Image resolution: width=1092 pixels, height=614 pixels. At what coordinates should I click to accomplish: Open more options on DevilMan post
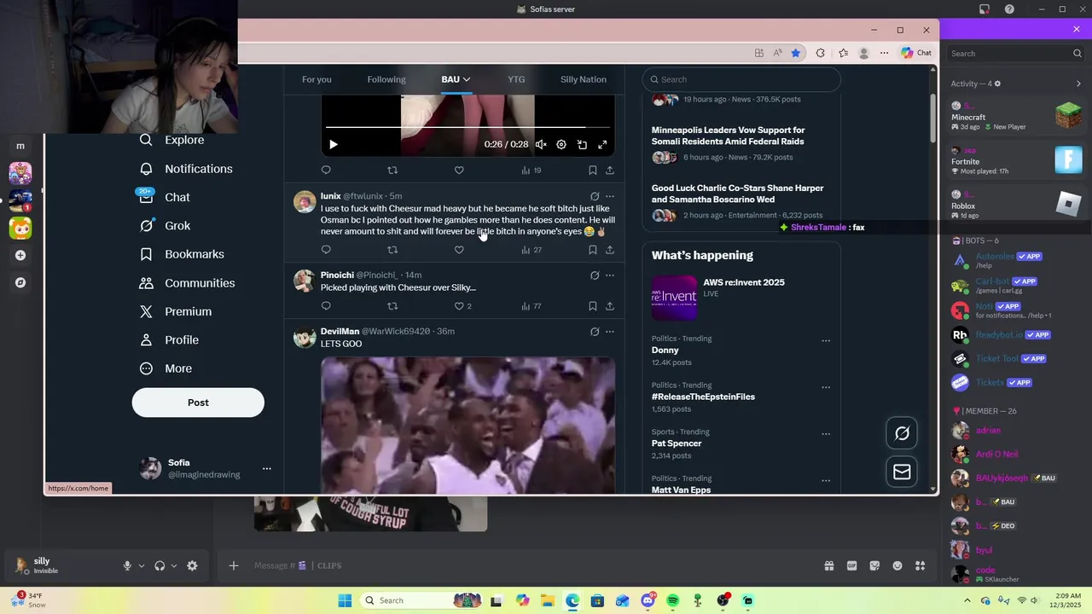click(609, 332)
